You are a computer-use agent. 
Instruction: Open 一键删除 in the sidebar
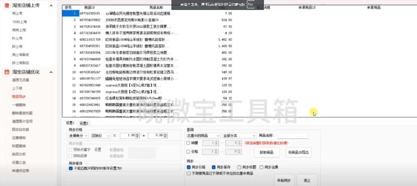click(19, 105)
